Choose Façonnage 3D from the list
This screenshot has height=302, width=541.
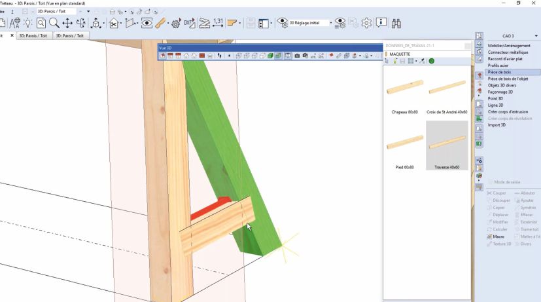tap(501, 92)
